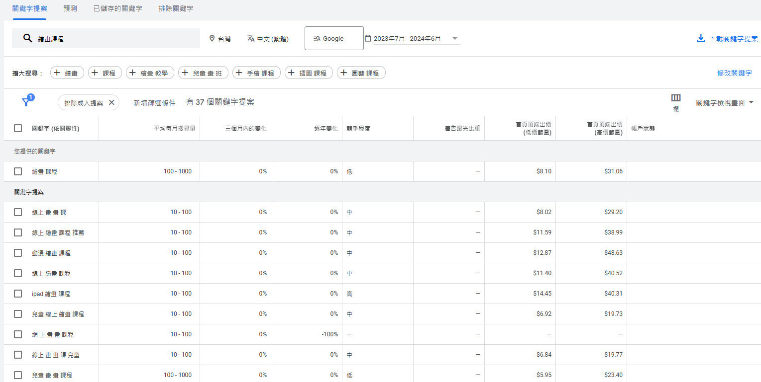Check the 網 上 畫 畫 課程 row
The height and width of the screenshot is (382, 761).
coord(18,334)
